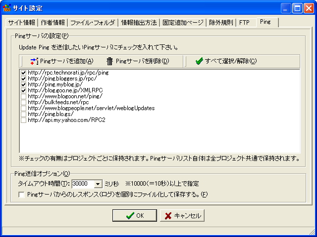Click the キャンセル button
The width and height of the screenshot is (317, 237).
tap(182, 216)
